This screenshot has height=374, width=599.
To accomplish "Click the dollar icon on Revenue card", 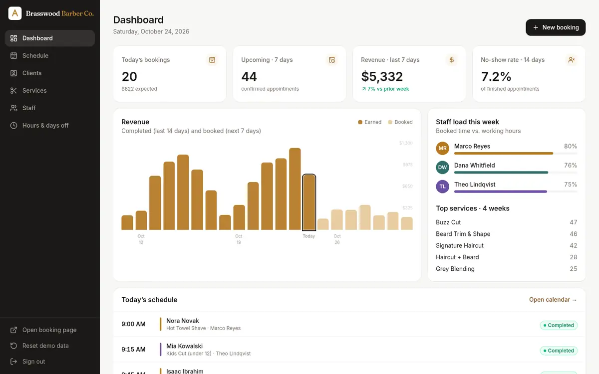I will [452, 60].
